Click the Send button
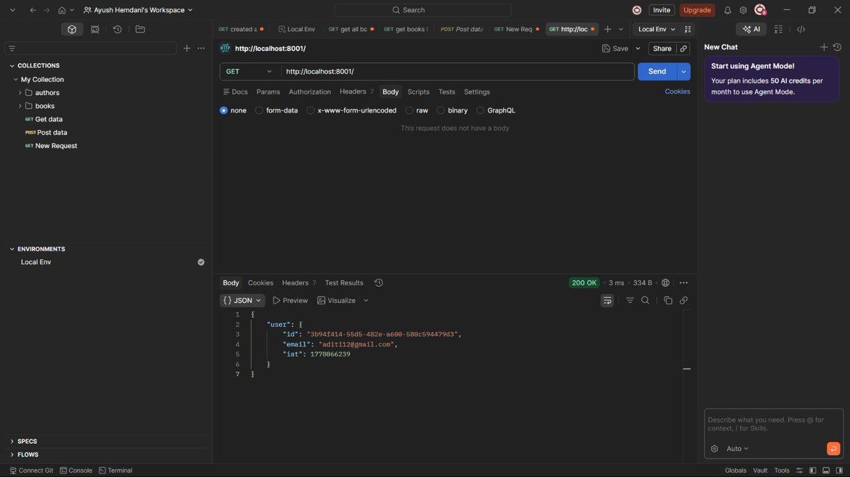 pyautogui.click(x=657, y=71)
